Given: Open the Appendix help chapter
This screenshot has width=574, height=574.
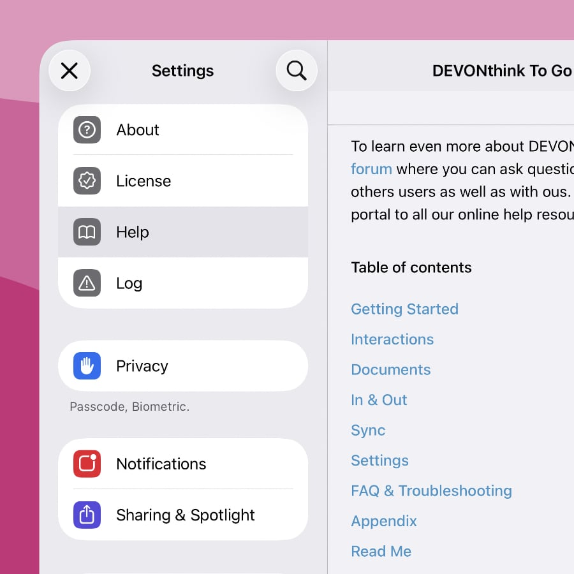Looking at the screenshot, I should (x=384, y=521).
